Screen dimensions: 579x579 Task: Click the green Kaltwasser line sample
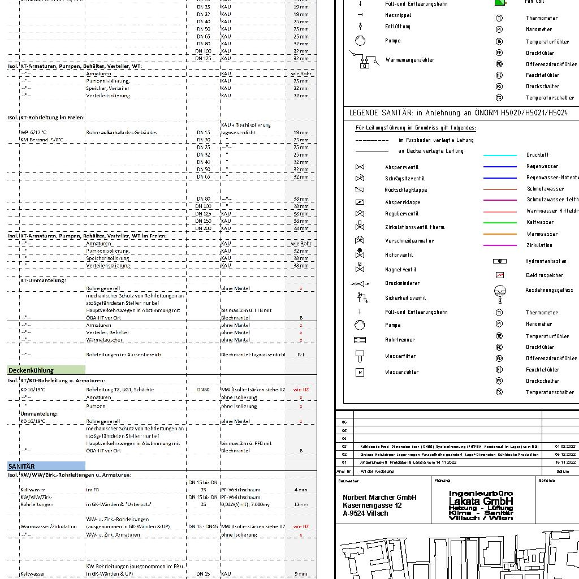500,223
